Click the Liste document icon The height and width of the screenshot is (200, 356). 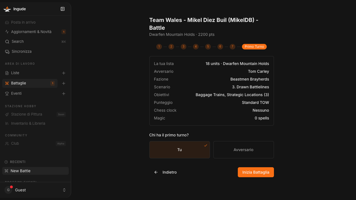7,73
